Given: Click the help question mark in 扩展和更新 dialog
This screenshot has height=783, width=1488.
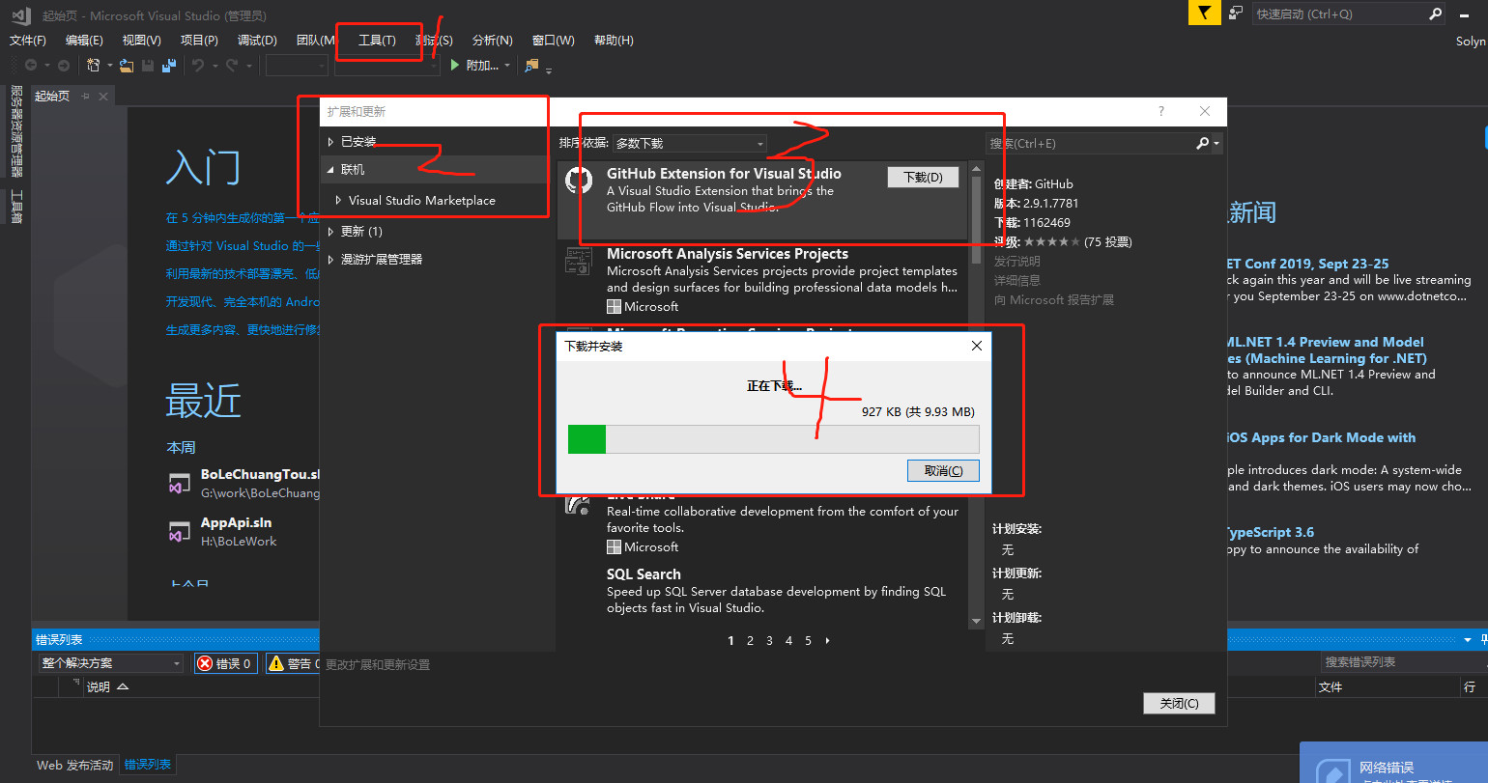Looking at the screenshot, I should [x=1161, y=111].
